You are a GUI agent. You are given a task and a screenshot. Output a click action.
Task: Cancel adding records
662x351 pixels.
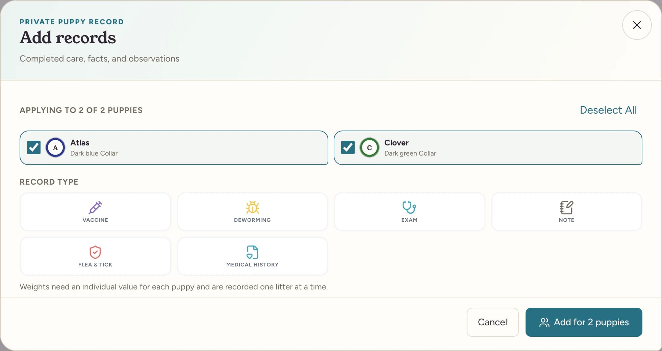tap(492, 322)
